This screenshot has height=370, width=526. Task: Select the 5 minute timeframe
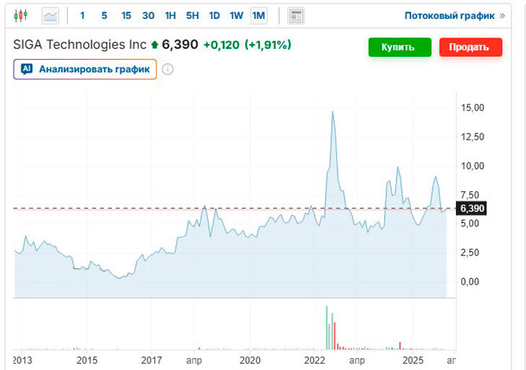[x=104, y=15]
